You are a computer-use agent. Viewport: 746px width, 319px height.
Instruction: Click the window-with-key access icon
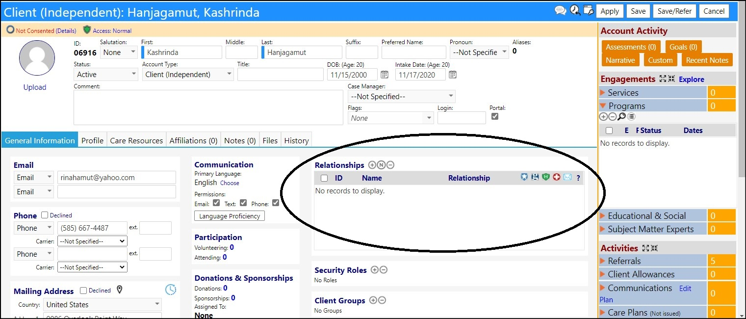click(x=589, y=10)
